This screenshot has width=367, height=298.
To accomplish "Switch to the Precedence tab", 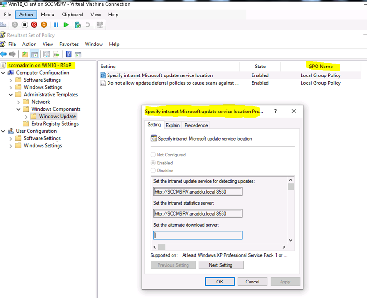I will tap(196, 125).
